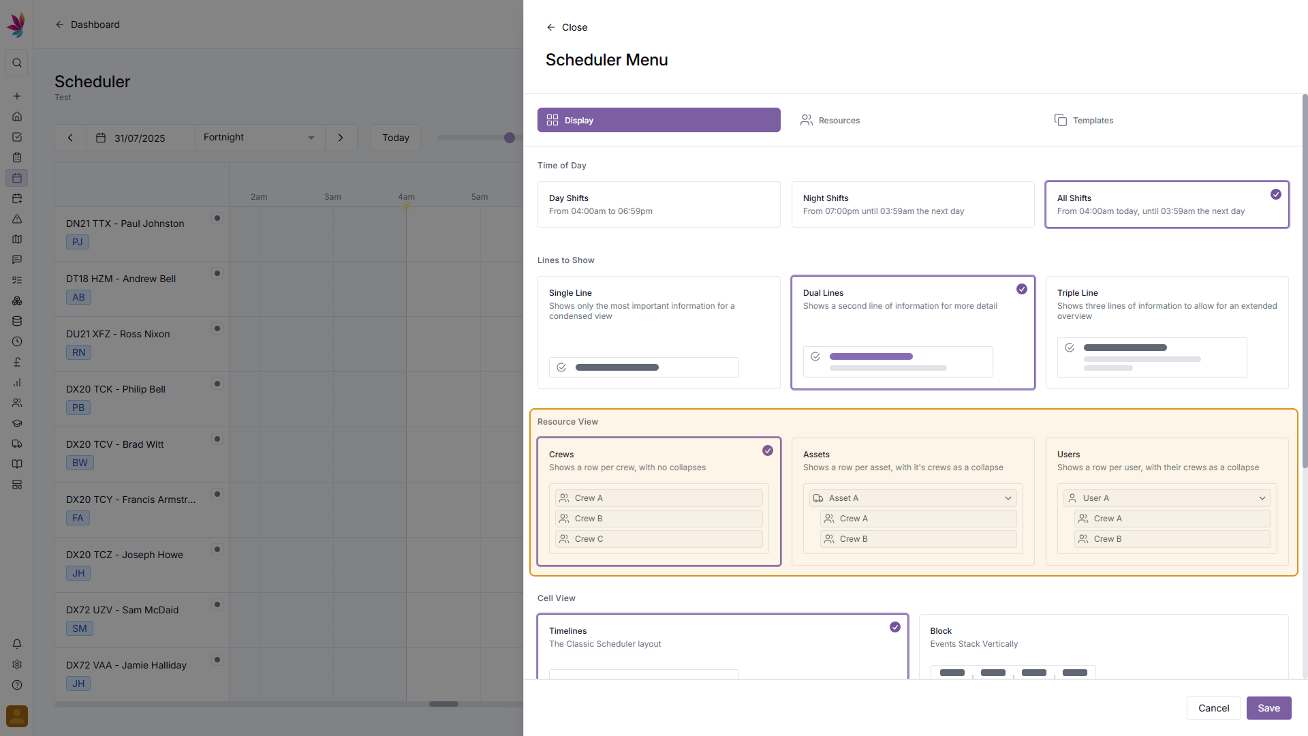Image resolution: width=1308 pixels, height=736 pixels.
Task: Go to the previous date period arrow
Action: (x=70, y=138)
